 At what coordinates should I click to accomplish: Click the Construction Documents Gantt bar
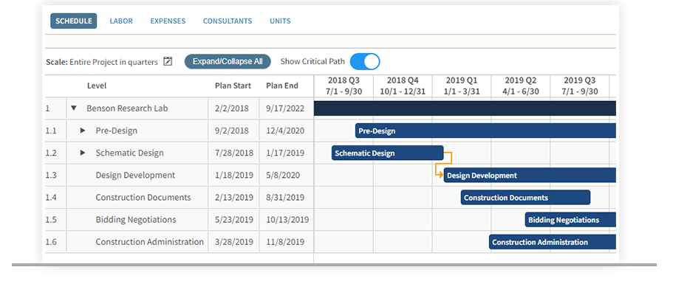[525, 198]
